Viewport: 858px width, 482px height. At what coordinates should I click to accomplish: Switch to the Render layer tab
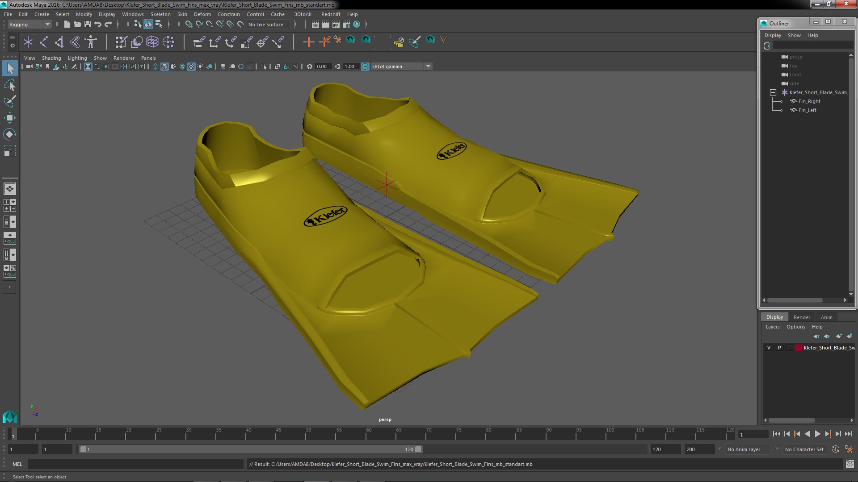pos(802,317)
